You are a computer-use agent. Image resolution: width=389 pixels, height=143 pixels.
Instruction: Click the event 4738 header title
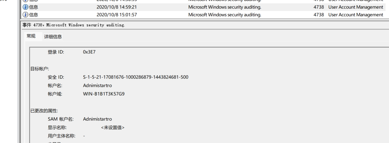(74, 25)
